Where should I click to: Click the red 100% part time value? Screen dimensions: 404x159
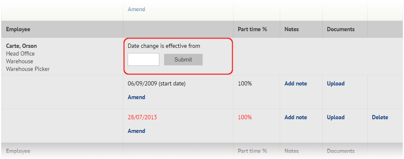click(245, 117)
